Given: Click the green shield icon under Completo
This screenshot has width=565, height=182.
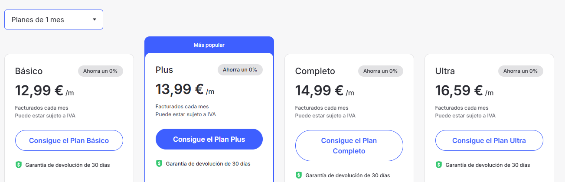Looking at the screenshot, I should (299, 175).
